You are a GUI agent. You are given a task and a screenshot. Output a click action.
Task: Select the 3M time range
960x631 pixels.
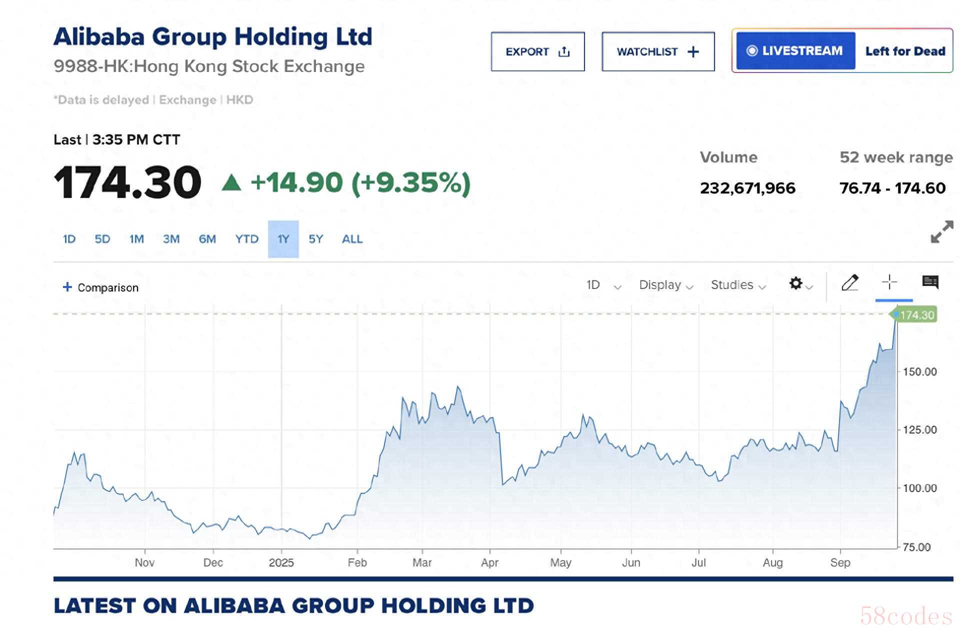(171, 239)
